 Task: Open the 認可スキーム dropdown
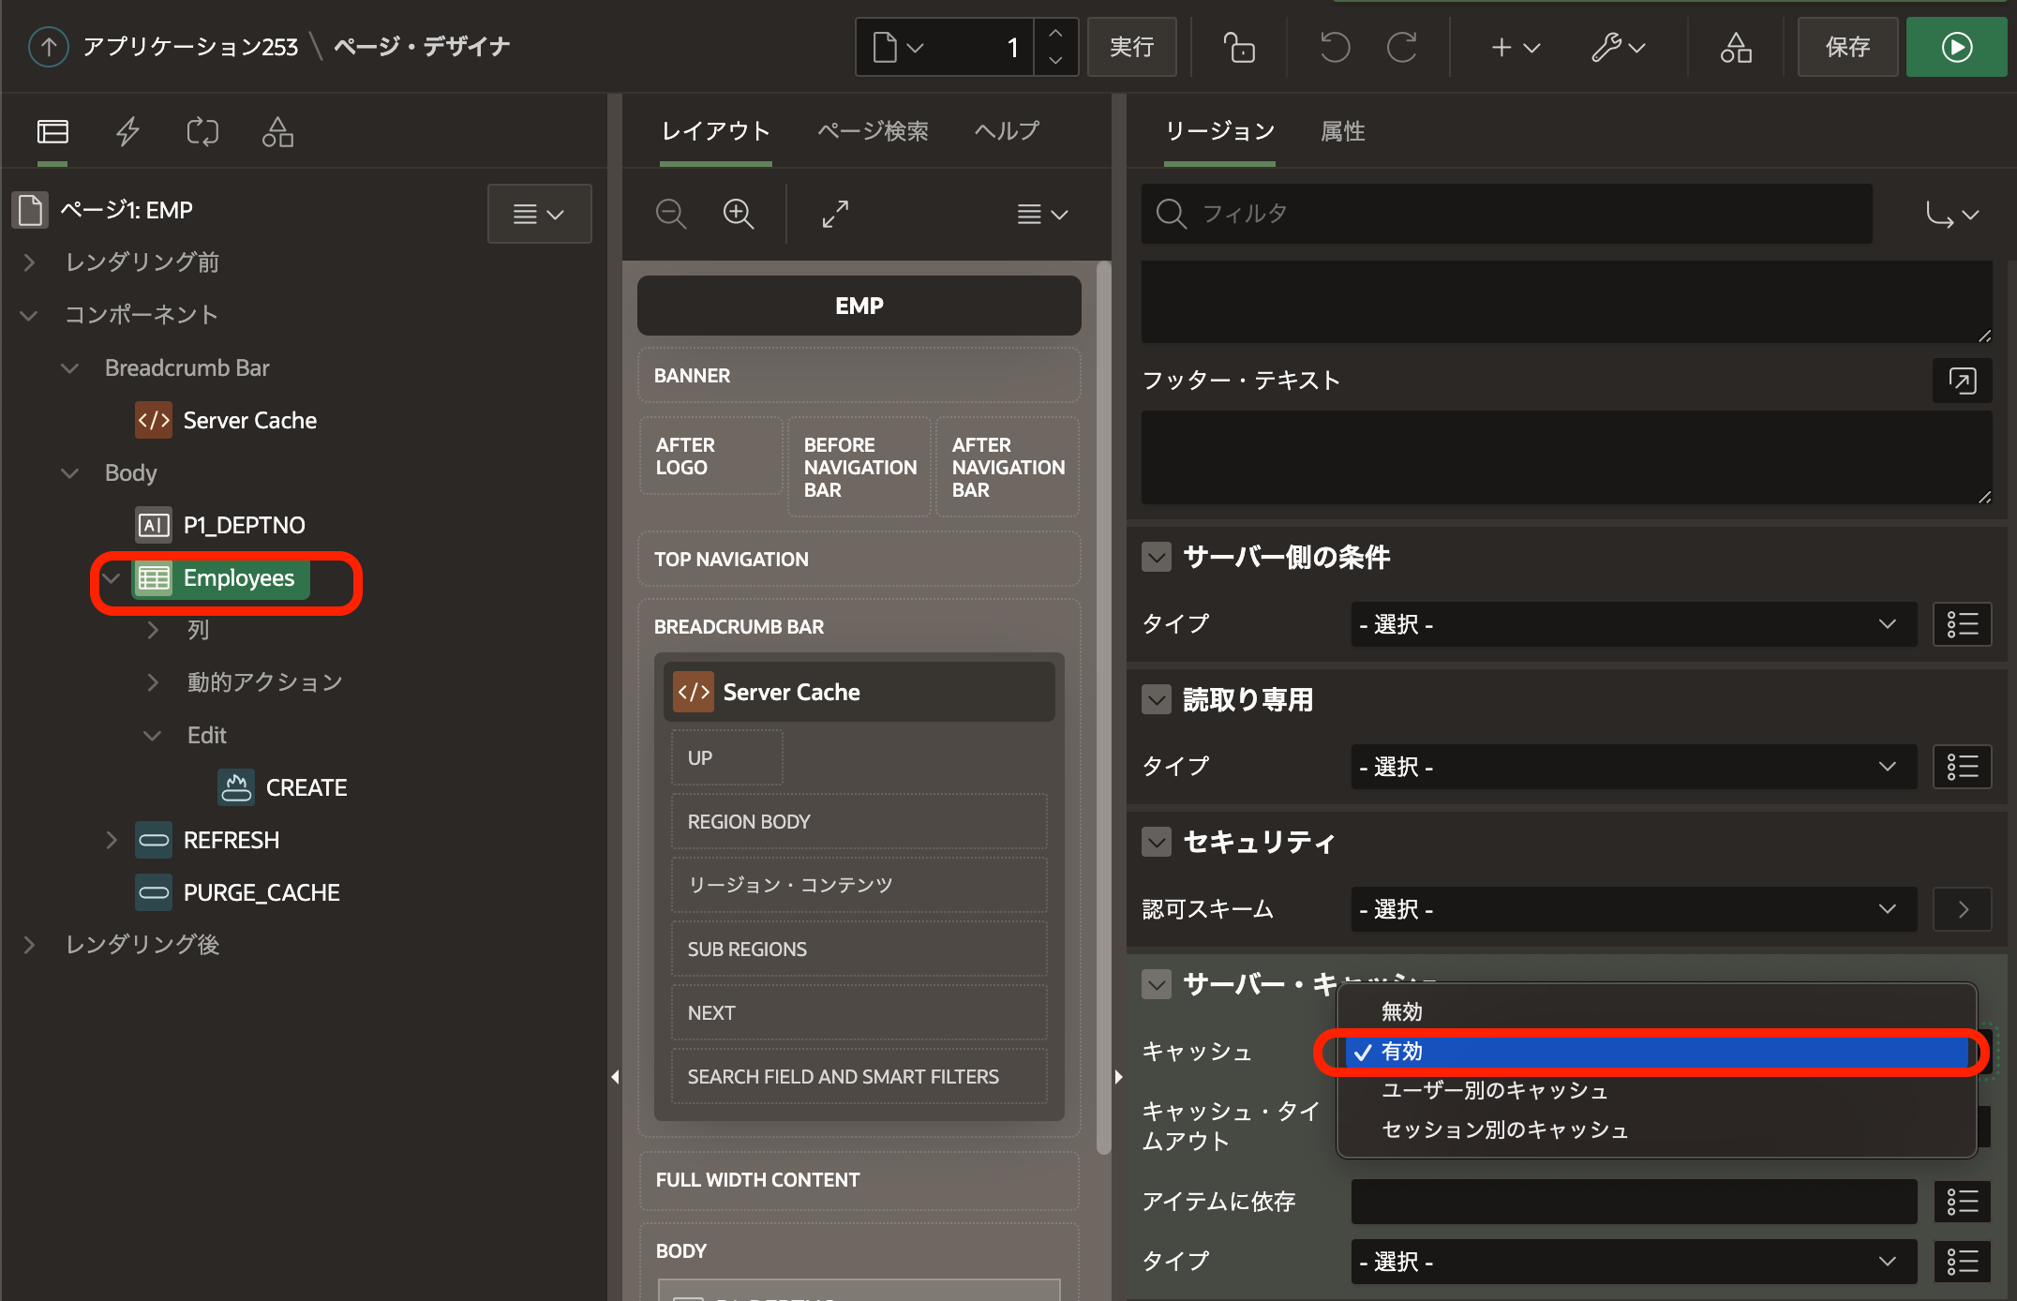tap(1633, 909)
